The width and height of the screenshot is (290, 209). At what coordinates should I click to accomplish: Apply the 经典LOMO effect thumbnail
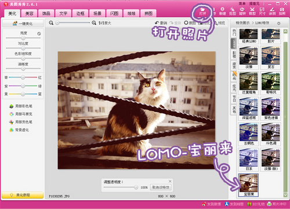[249, 36]
